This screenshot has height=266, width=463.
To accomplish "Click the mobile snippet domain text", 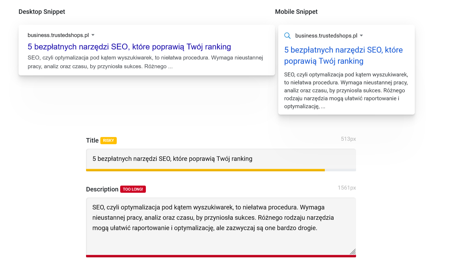I will (x=326, y=36).
